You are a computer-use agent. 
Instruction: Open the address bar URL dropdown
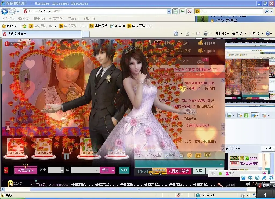point(169,11)
